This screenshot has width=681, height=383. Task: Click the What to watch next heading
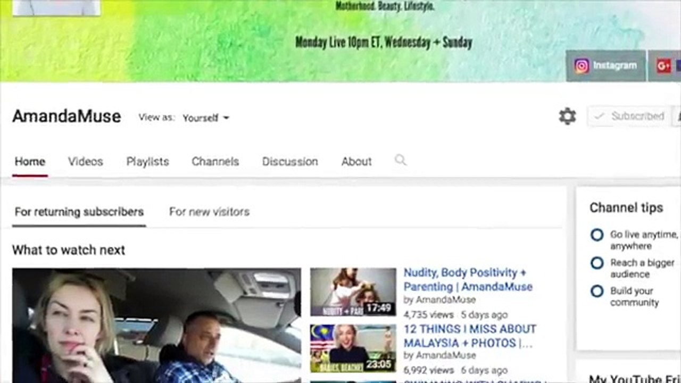coord(69,250)
